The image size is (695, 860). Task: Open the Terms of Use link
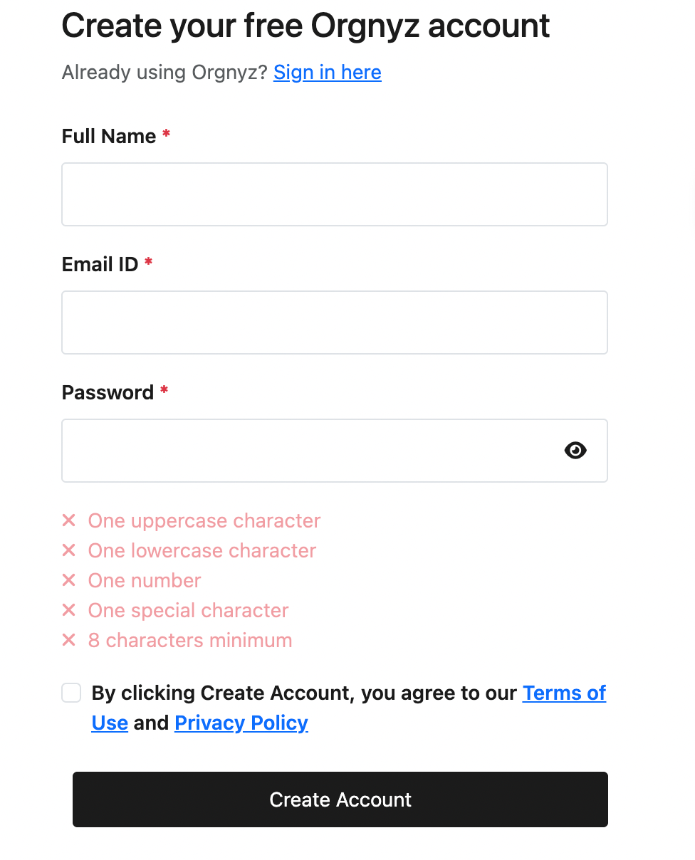[x=563, y=693]
